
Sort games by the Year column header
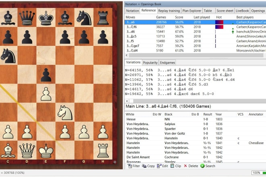pos(218,114)
